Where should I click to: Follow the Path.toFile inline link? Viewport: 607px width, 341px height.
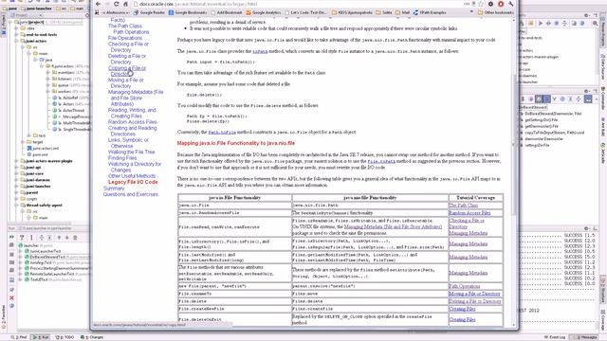[222, 133]
